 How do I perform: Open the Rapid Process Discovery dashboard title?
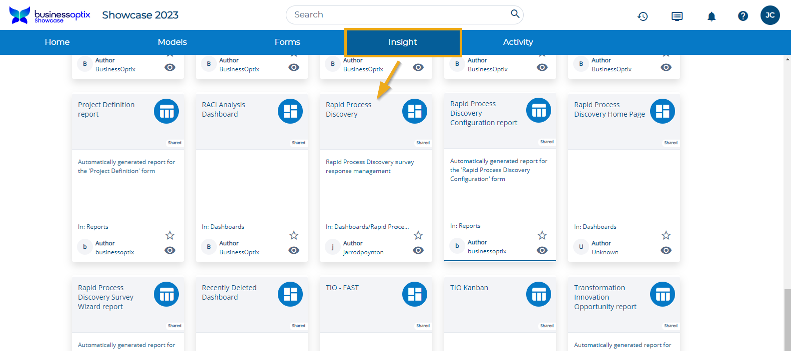[348, 109]
